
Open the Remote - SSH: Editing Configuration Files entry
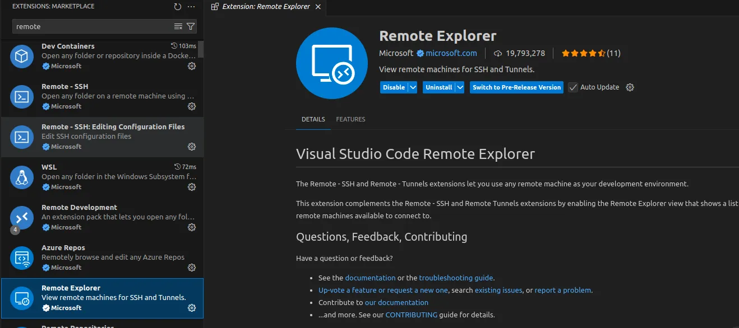[102, 137]
